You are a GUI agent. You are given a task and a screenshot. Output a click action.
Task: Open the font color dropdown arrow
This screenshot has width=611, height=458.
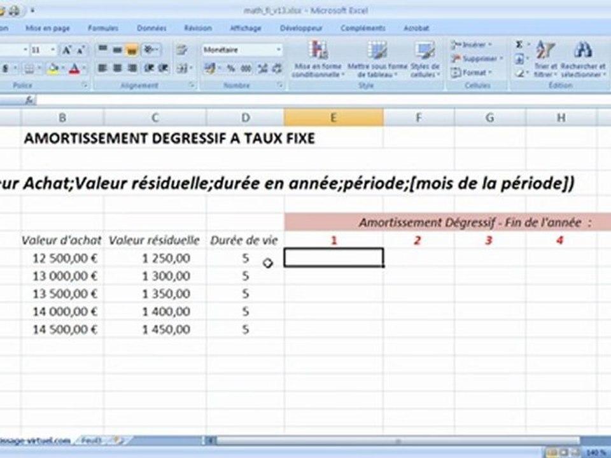coord(83,69)
